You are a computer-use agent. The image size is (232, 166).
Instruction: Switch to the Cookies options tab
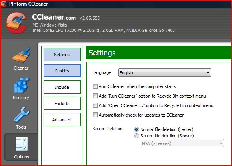click(62, 71)
